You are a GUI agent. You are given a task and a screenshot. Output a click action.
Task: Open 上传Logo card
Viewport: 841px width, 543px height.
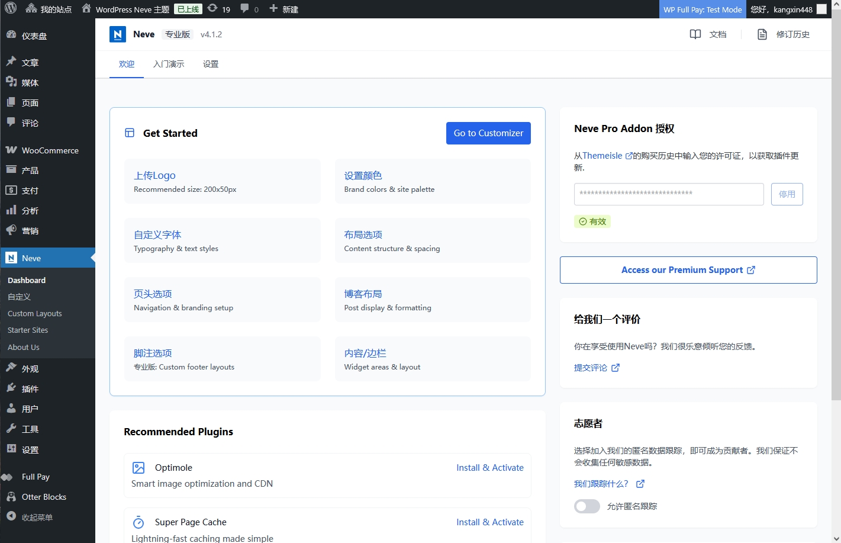pos(223,181)
